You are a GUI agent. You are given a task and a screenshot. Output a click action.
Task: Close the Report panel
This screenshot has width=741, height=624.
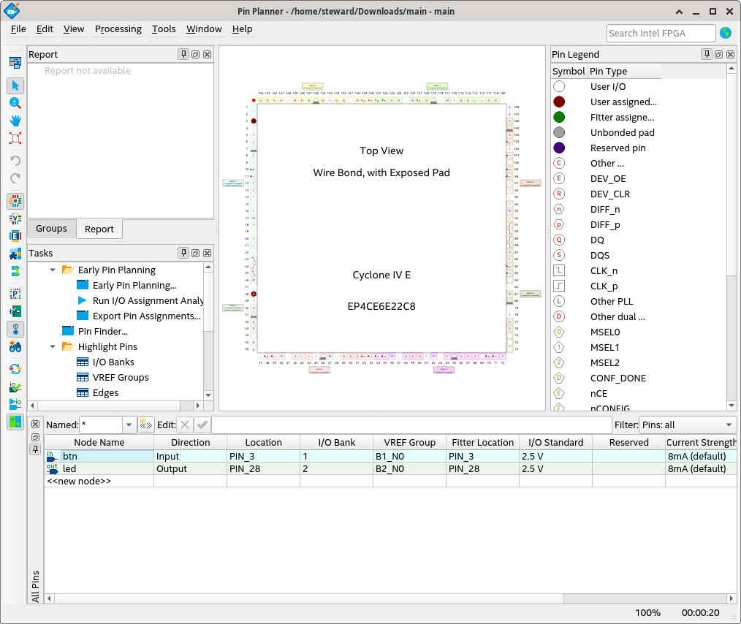(207, 54)
